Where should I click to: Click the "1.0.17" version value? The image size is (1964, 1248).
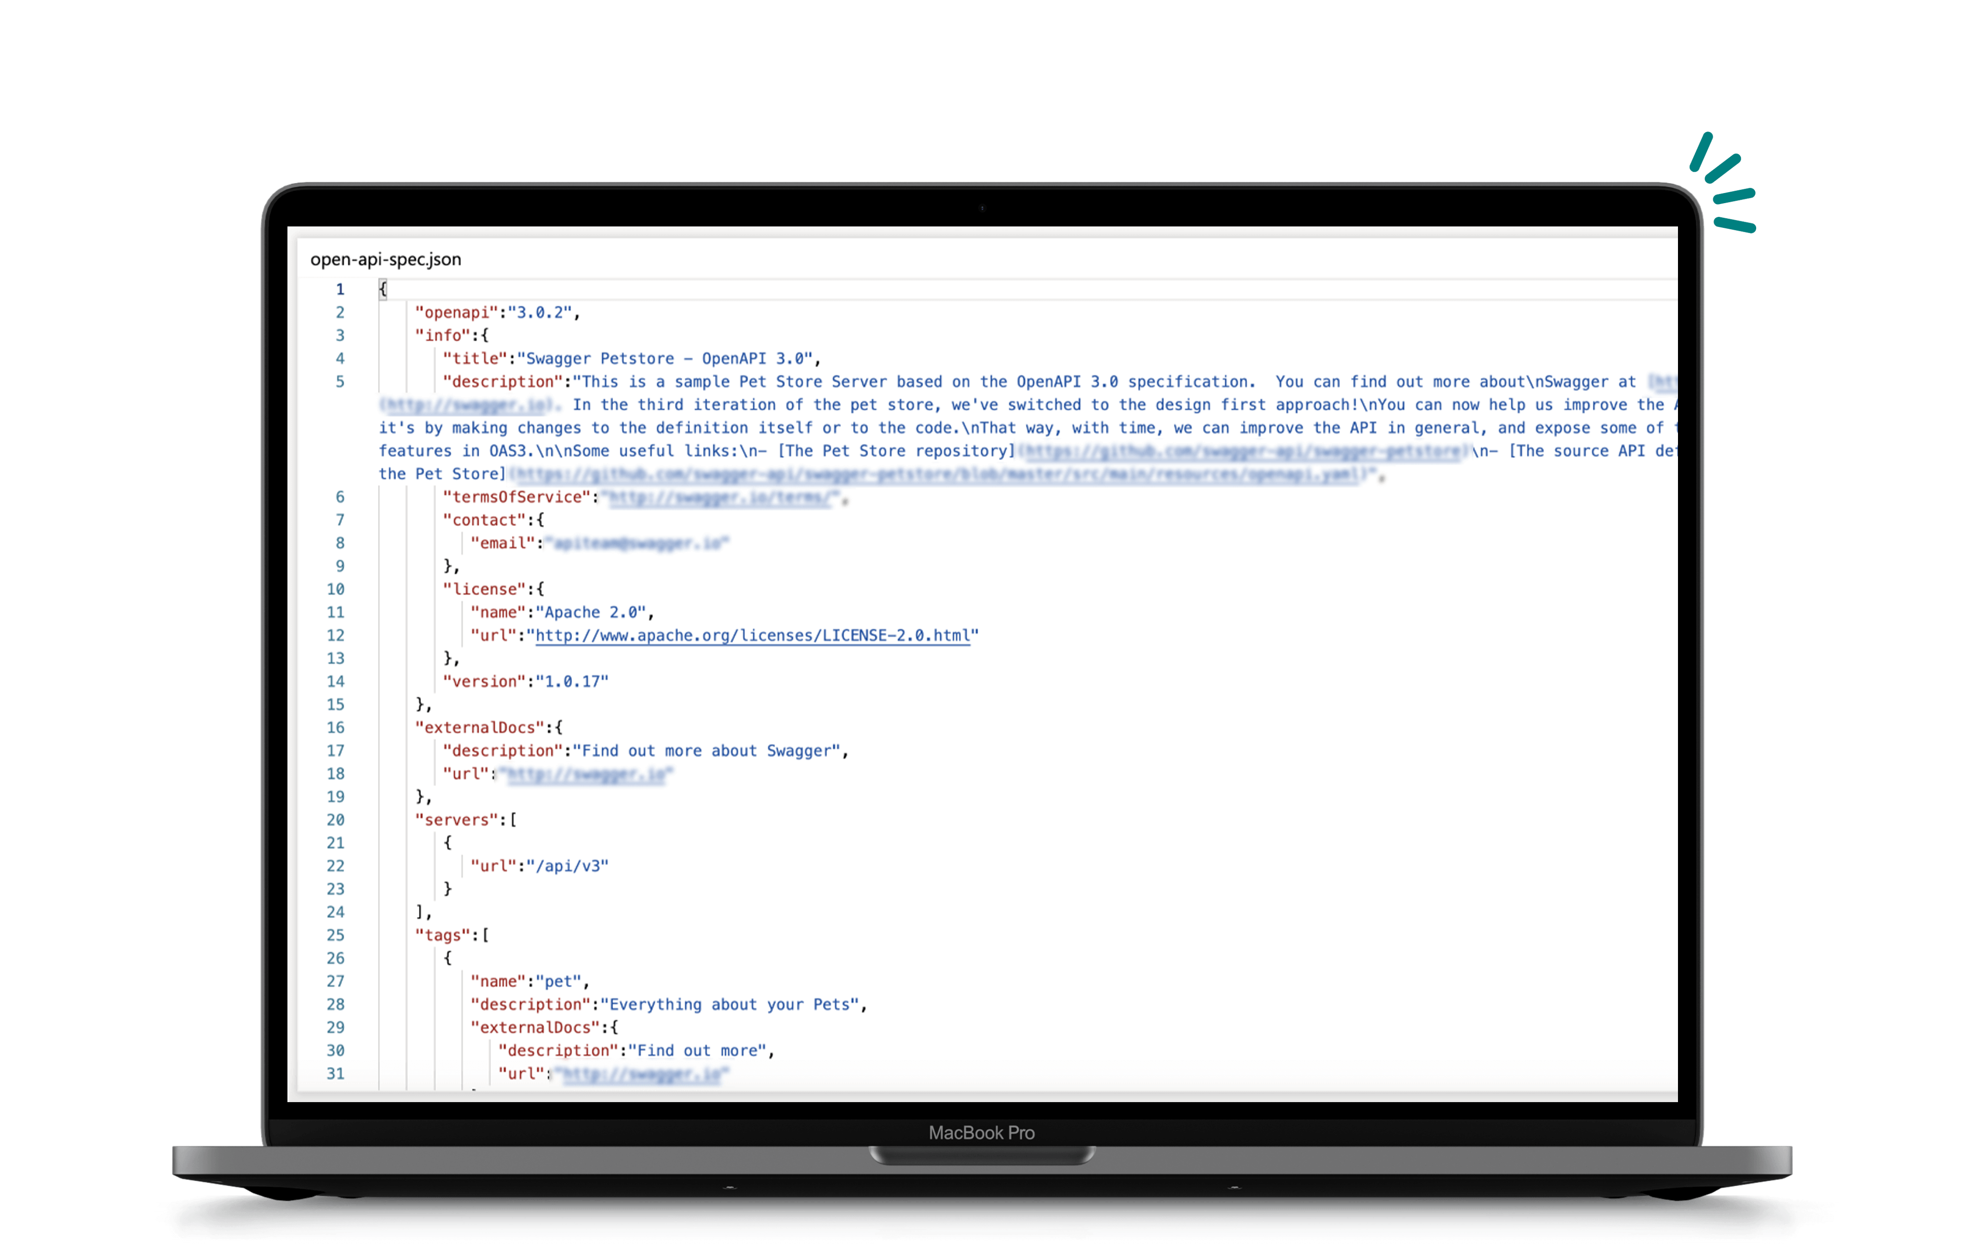572,681
